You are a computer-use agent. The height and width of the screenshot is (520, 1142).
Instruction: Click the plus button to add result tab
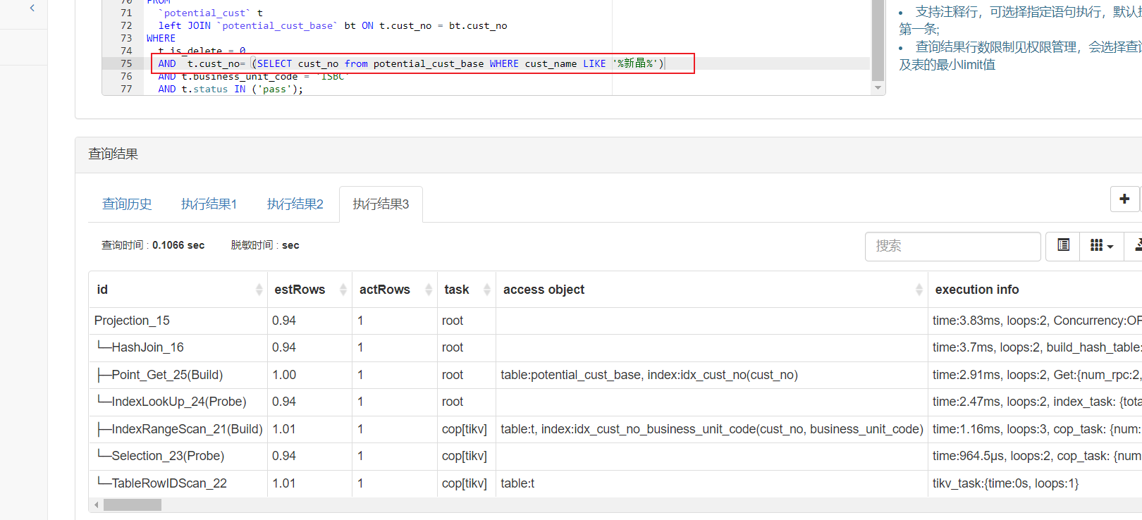pyautogui.click(x=1124, y=199)
